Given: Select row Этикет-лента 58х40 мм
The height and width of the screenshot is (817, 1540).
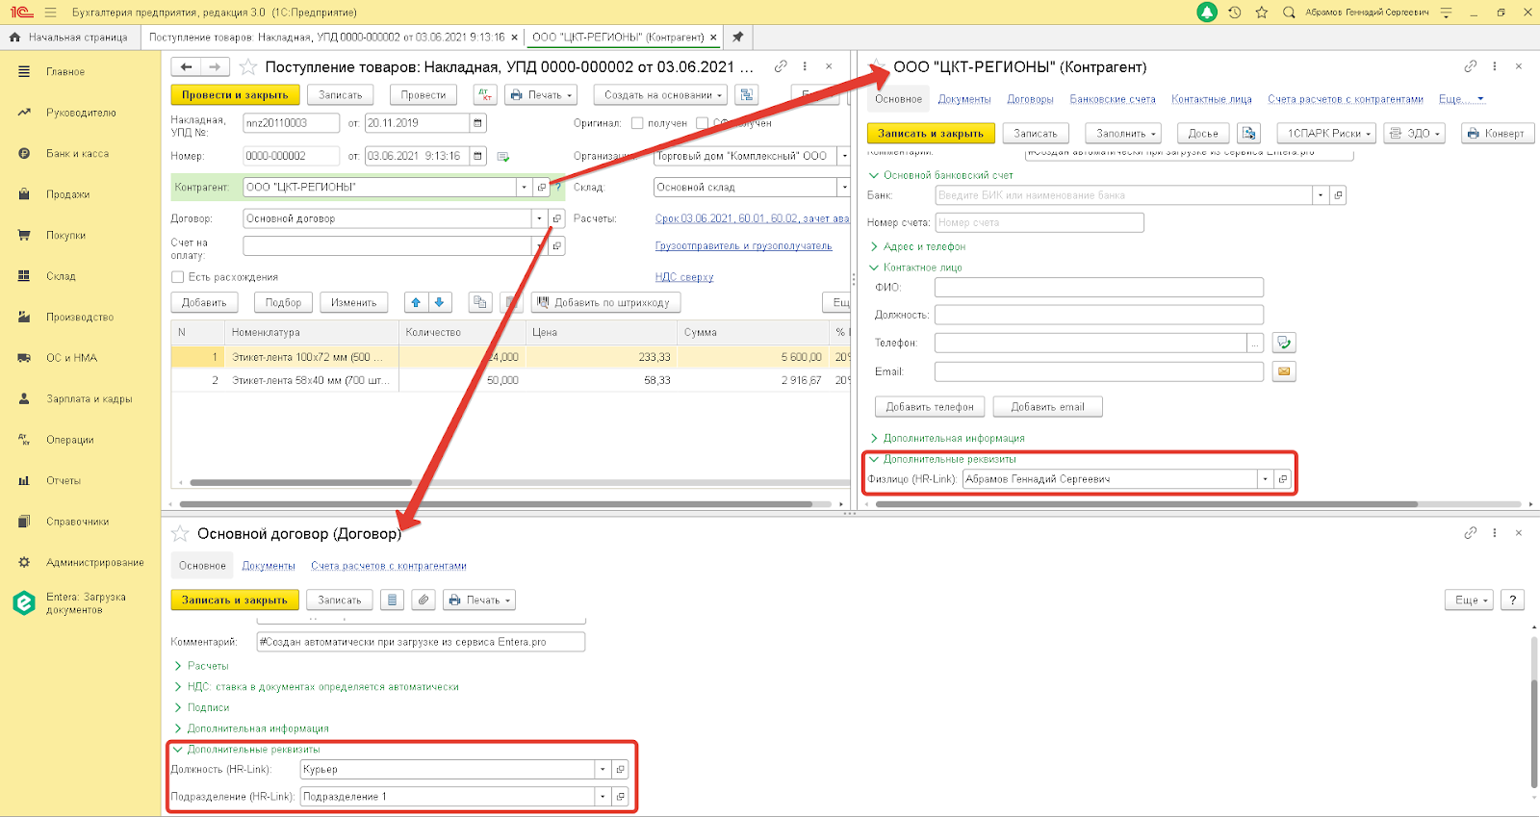Looking at the screenshot, I should [510, 380].
